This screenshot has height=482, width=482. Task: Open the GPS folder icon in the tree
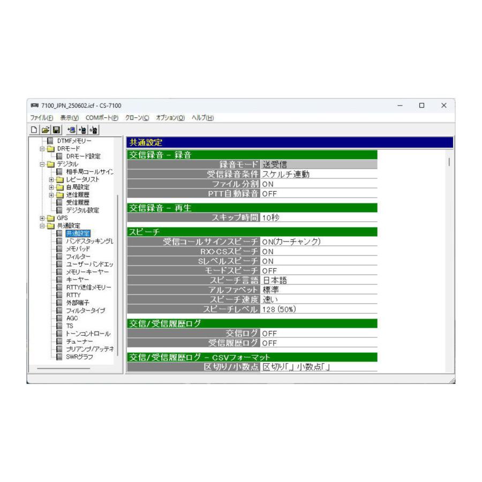52,217
